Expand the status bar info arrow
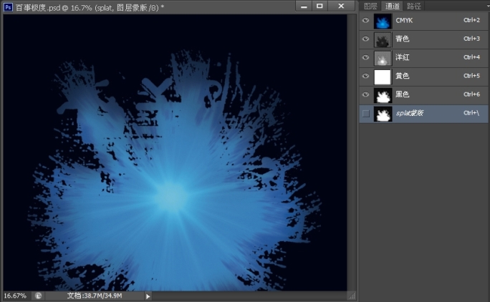Image resolution: width=490 pixels, height=302 pixels. [148, 296]
